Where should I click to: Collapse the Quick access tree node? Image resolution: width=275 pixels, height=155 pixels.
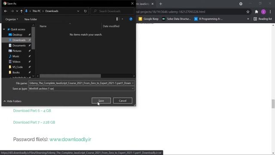[x=4, y=29]
